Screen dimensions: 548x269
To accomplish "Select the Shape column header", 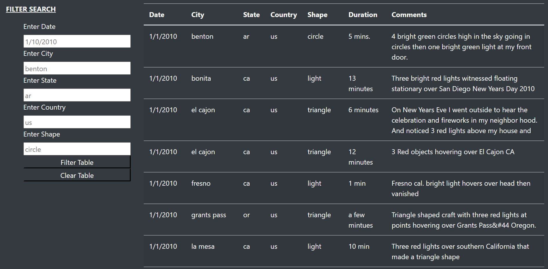I will [317, 15].
